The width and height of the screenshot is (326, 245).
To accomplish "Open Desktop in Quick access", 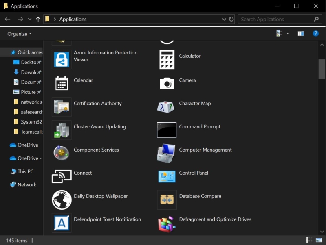I will (27, 62).
